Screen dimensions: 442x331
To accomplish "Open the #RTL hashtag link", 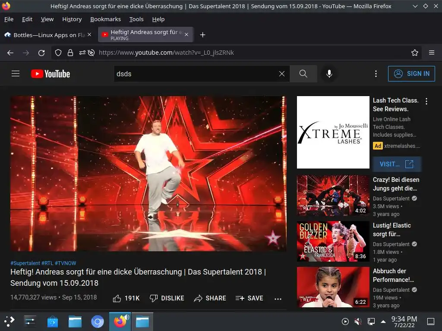I will (x=47, y=263).
